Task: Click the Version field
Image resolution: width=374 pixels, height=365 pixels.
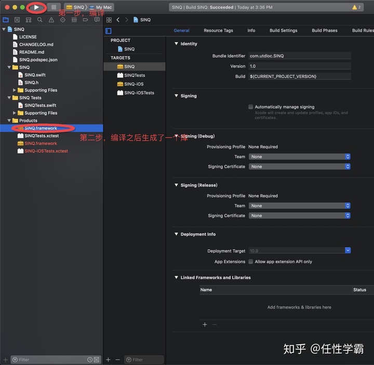Action: (300, 66)
